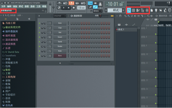
Task: Open the snap 栅格线 dropdown
Action: (x=98, y=11)
